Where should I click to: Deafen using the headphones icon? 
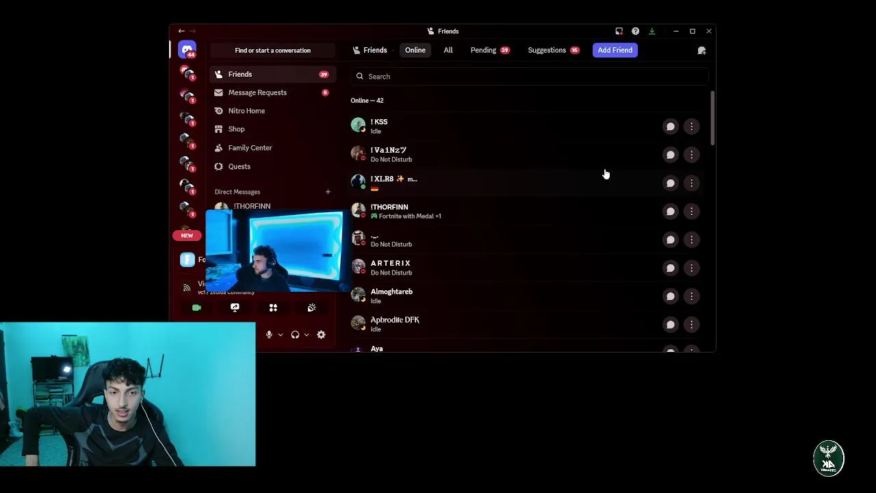(x=295, y=335)
